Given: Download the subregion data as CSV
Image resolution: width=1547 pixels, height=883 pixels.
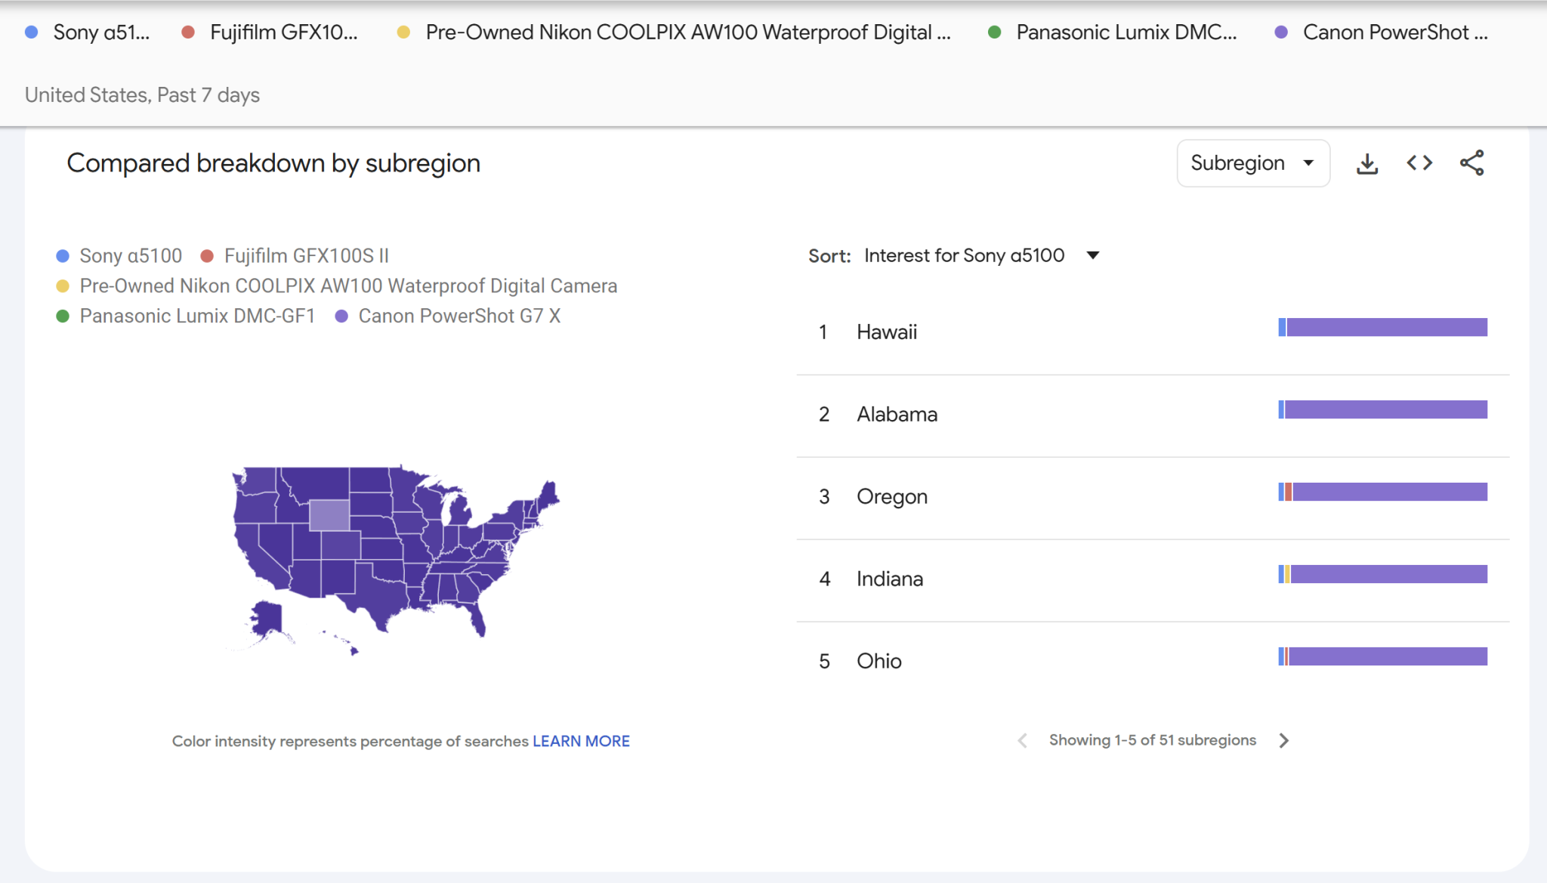Looking at the screenshot, I should point(1367,163).
